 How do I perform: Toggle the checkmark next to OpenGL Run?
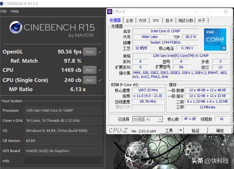click(x=99, y=51)
